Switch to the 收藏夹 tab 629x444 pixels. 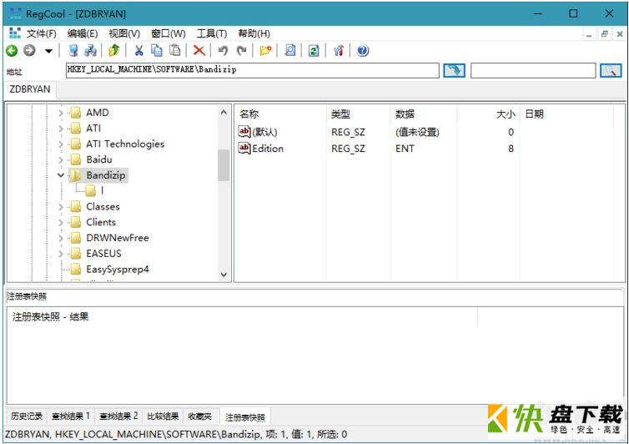pyautogui.click(x=199, y=416)
